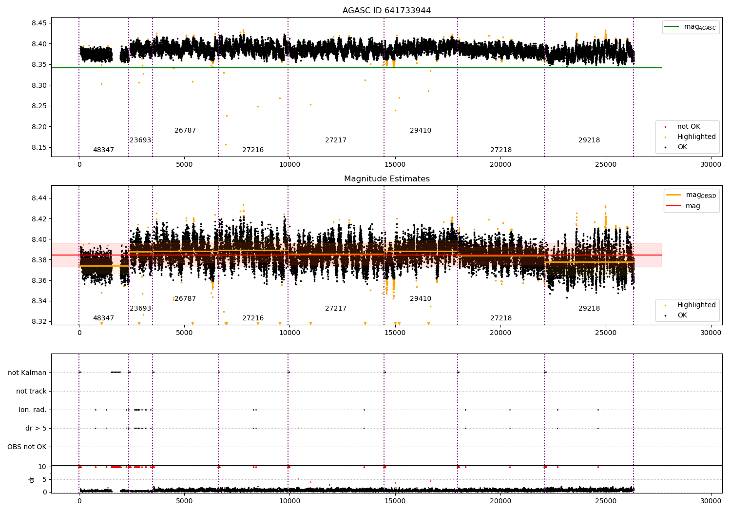Image resolution: width=731 pixels, height=512 pixels.
Task: Click OBSID label 23693 in the Magnitude Estimates plot
Action: coord(140,309)
